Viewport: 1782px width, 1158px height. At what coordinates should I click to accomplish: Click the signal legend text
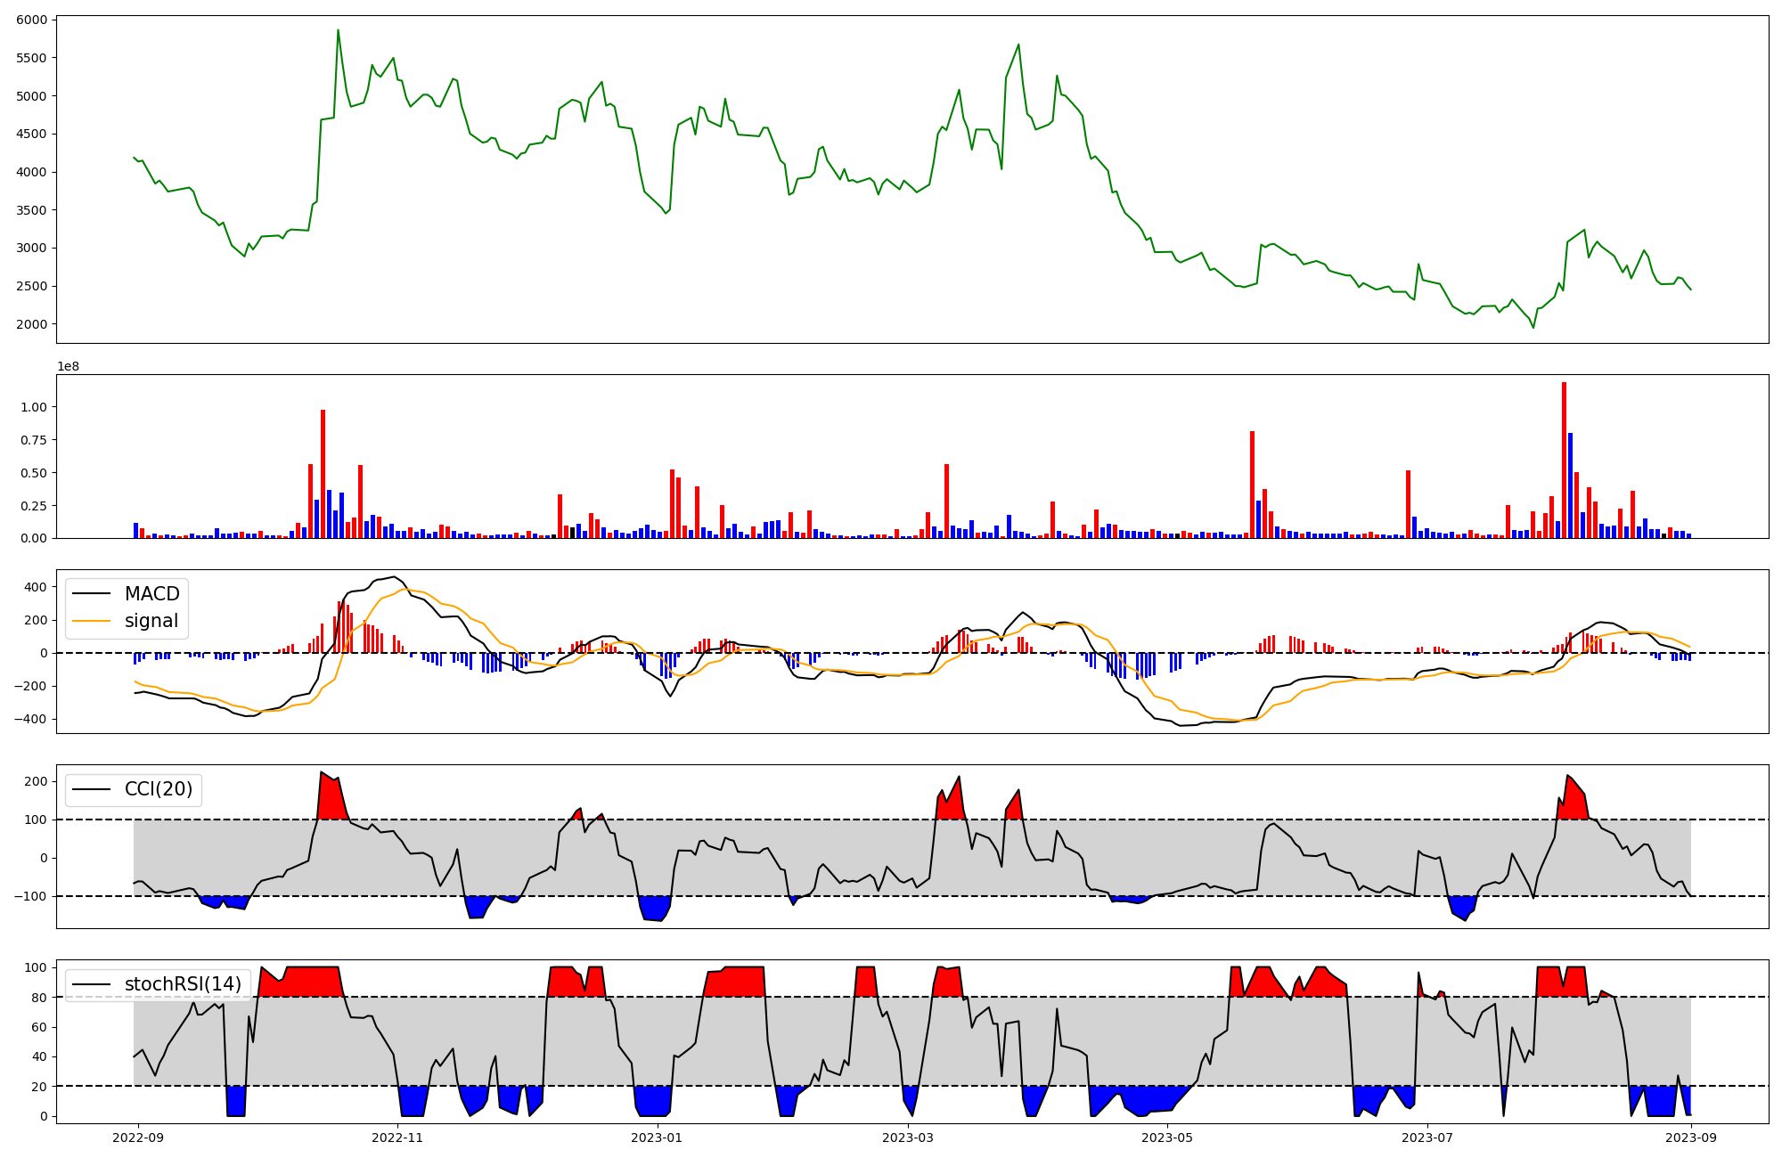click(151, 621)
